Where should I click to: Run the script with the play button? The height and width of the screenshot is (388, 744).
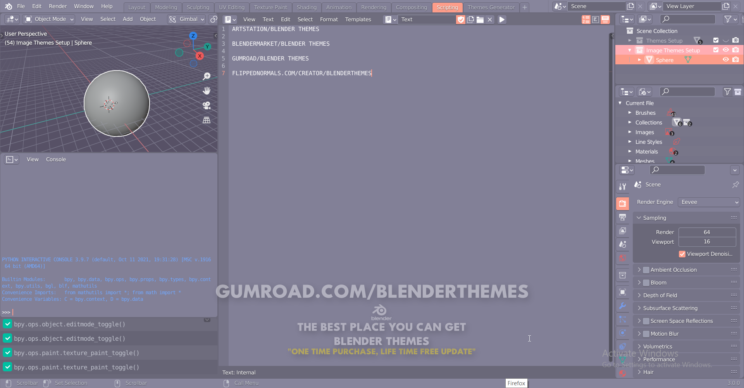click(x=502, y=19)
